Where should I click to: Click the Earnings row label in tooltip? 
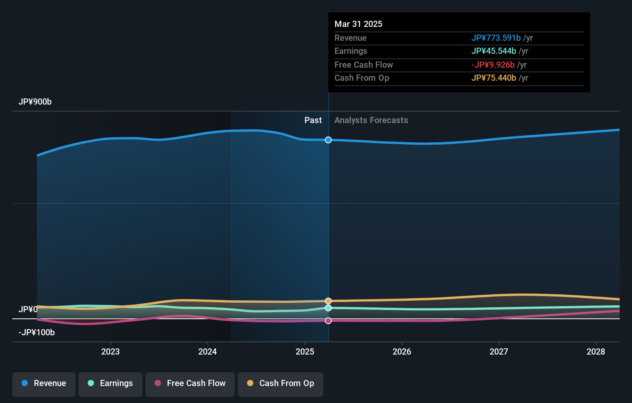[x=351, y=51]
